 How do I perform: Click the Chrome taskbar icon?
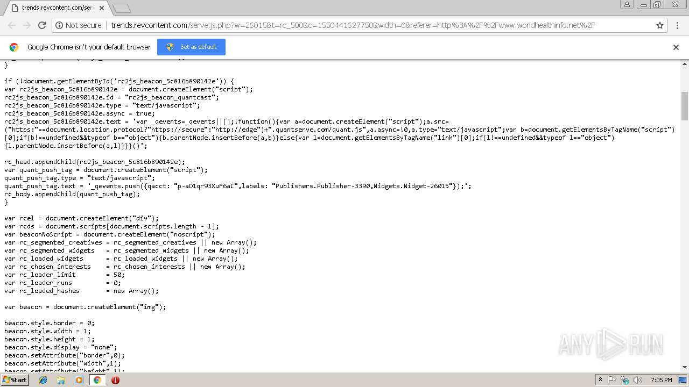(97, 380)
